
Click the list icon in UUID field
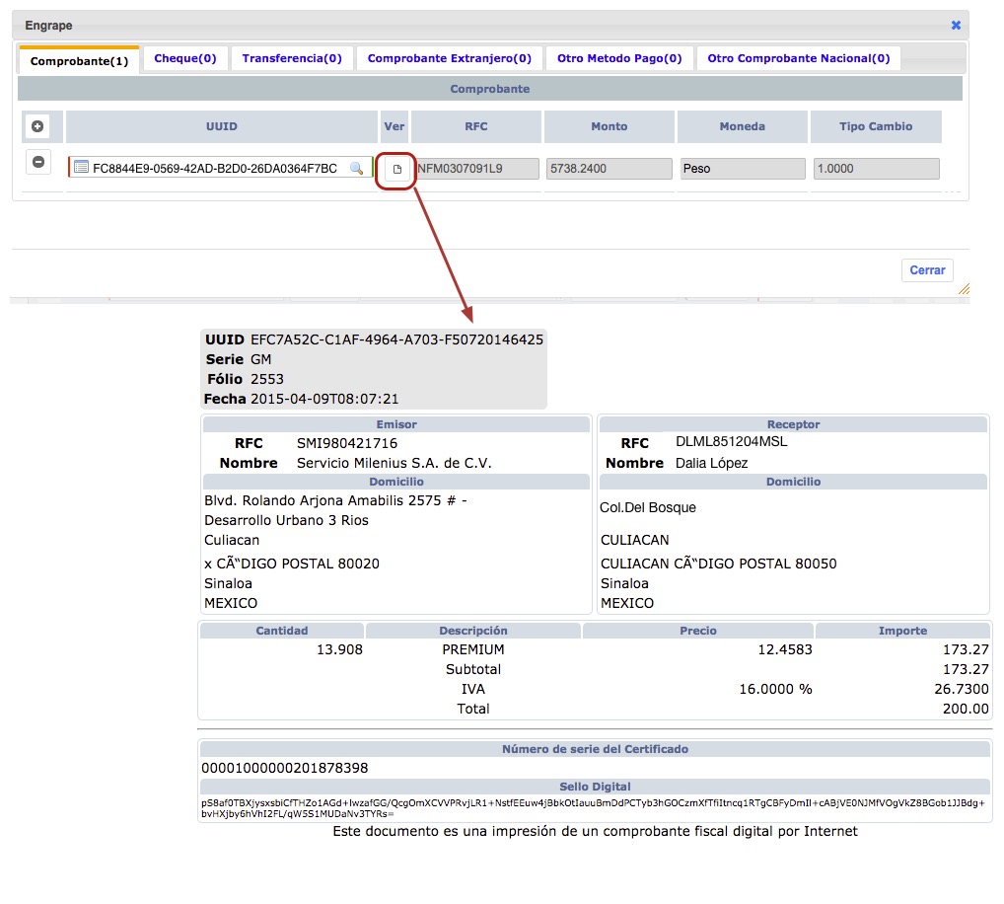tap(81, 168)
